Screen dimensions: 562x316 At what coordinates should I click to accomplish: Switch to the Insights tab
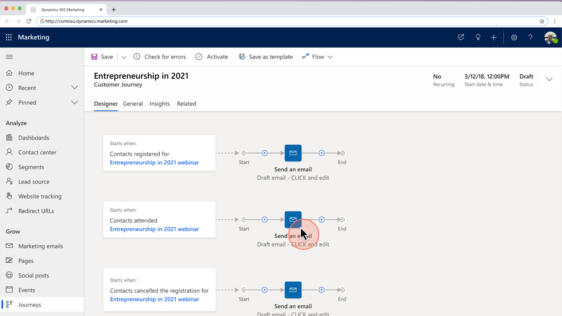159,104
